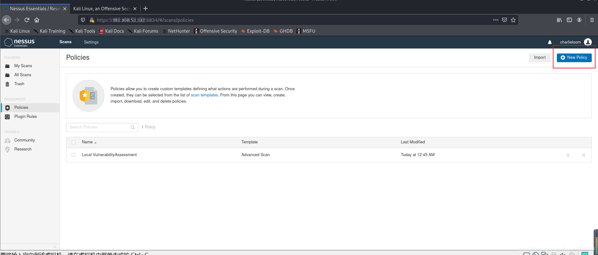The width and height of the screenshot is (598, 255).
Task: Switch to the Nessus Essentials browser tab
Action: pyautogui.click(x=35, y=9)
